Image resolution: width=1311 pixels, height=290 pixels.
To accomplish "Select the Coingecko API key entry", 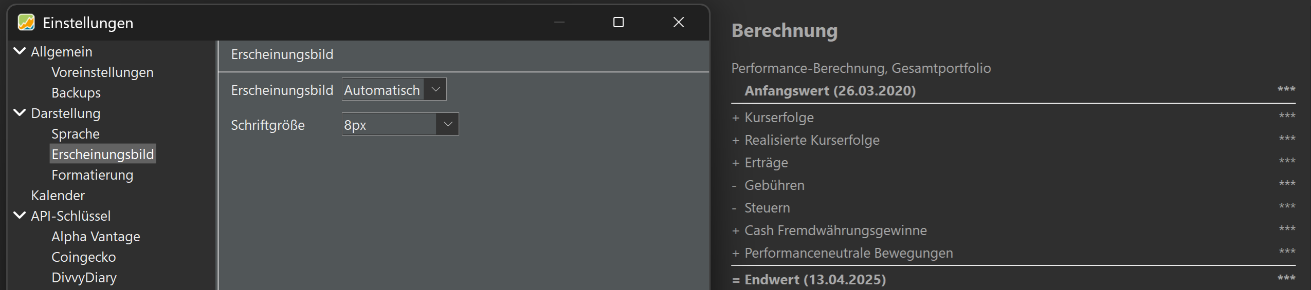I will point(84,257).
